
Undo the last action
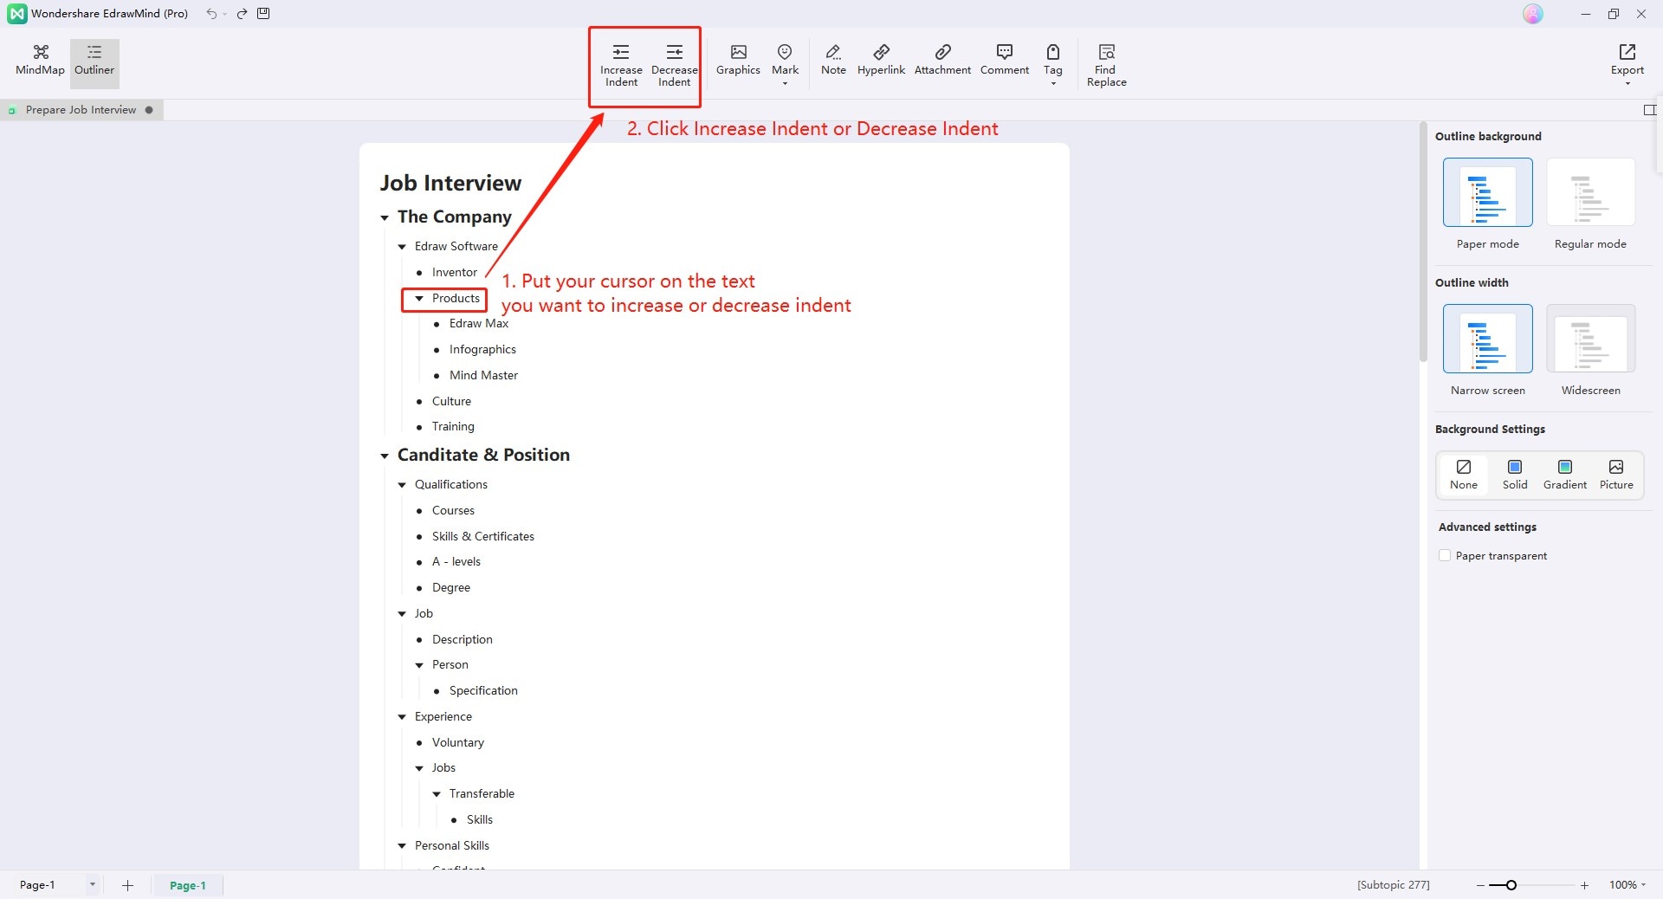[x=211, y=14]
